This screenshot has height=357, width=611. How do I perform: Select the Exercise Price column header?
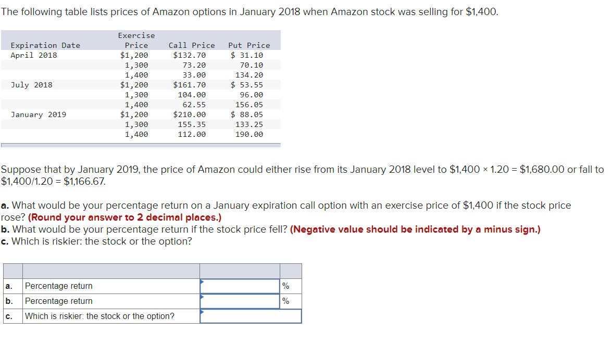click(x=136, y=40)
